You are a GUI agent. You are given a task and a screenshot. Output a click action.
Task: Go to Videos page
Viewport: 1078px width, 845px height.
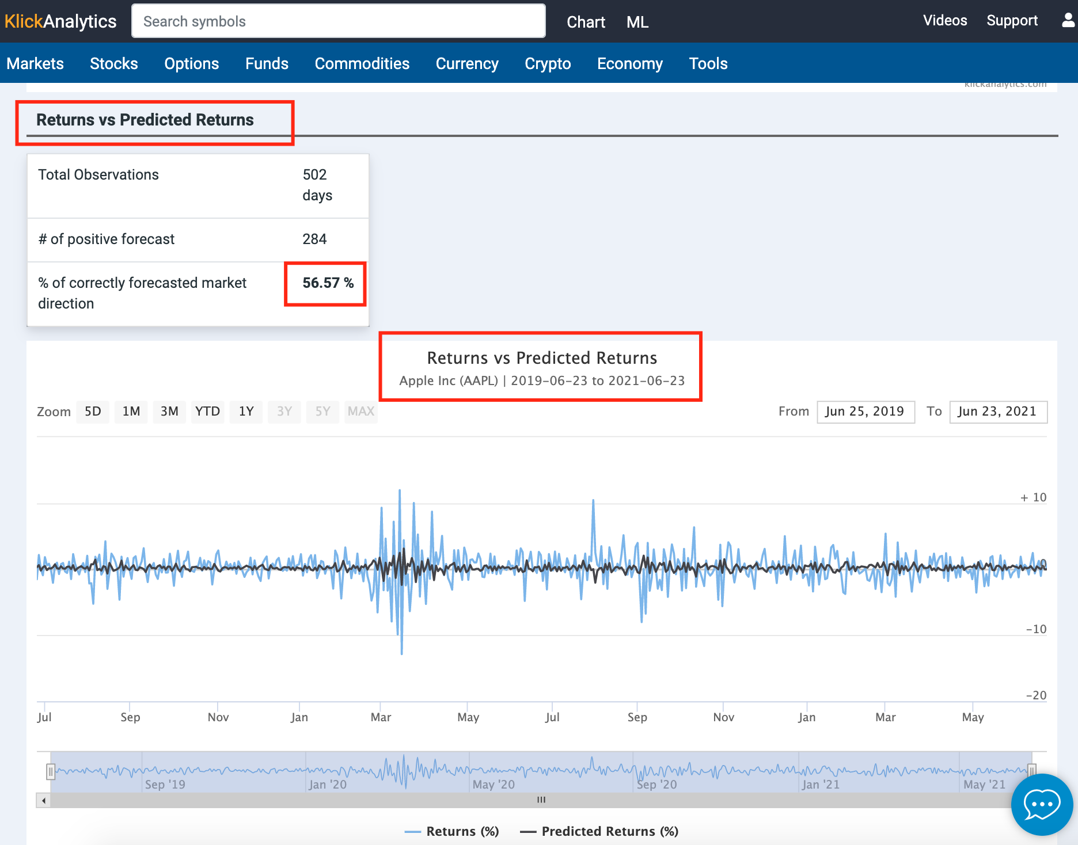pos(945,20)
